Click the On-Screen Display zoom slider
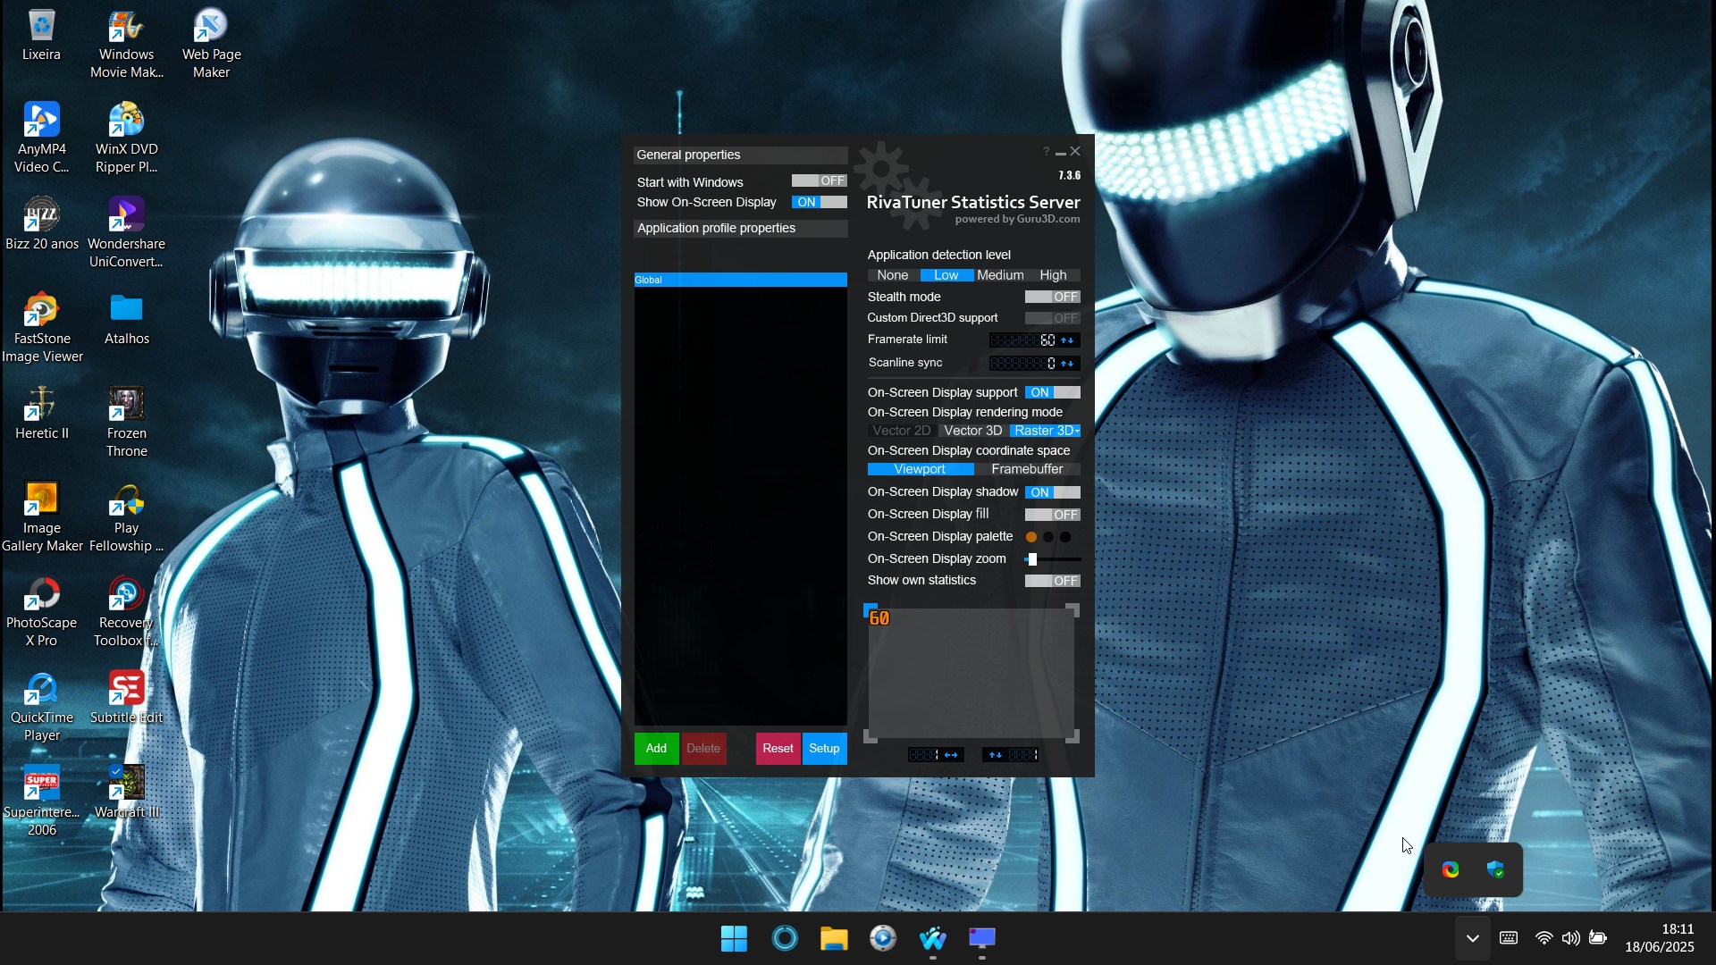Screen dimensions: 1716x965 point(1053,559)
